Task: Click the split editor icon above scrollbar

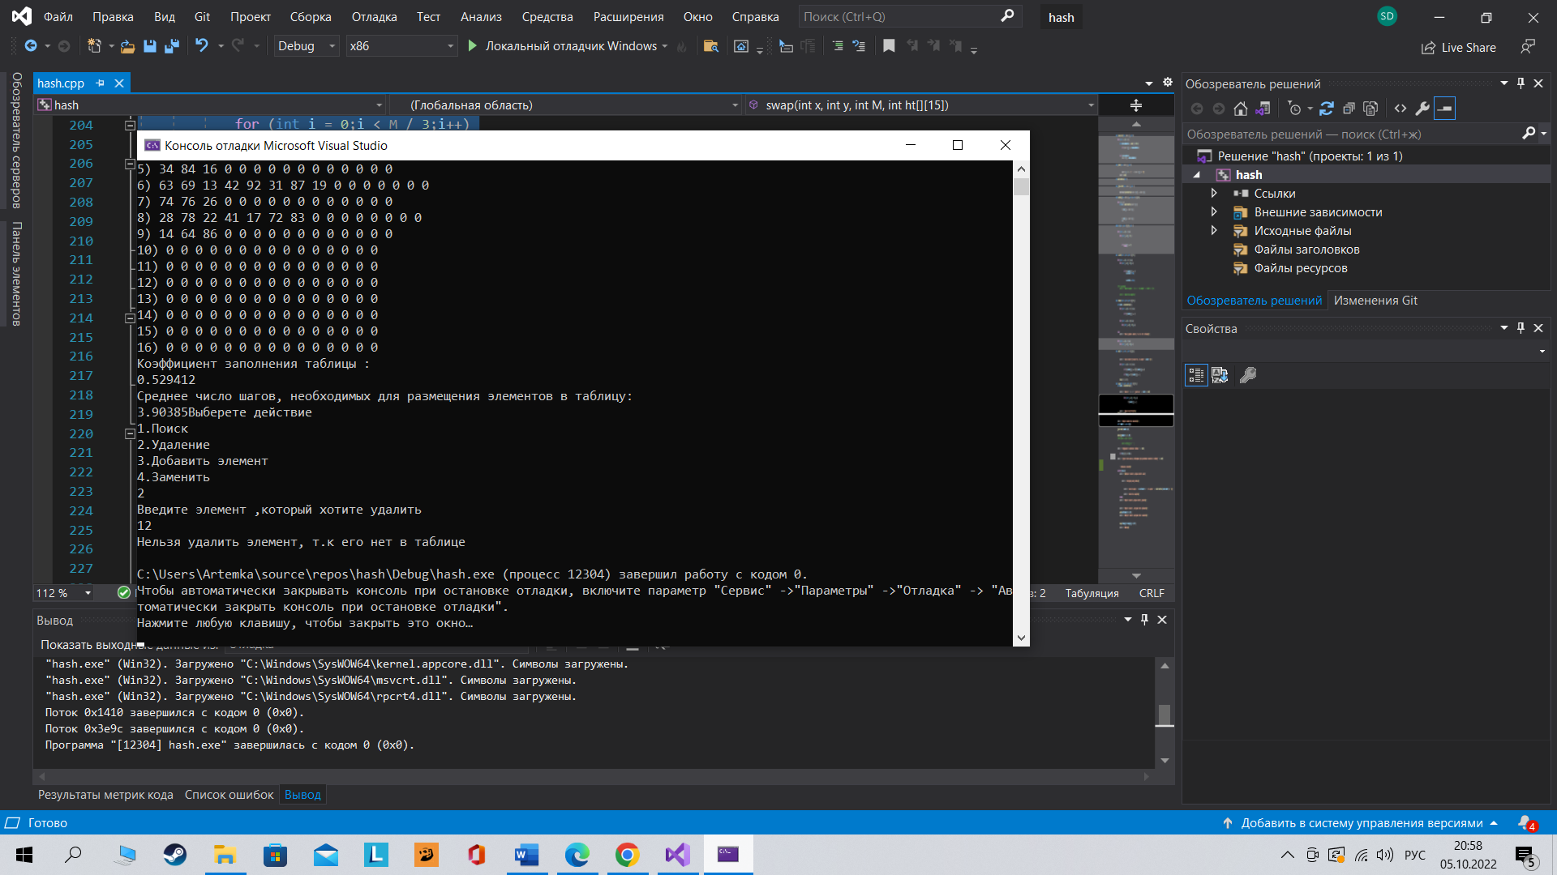Action: click(x=1136, y=105)
